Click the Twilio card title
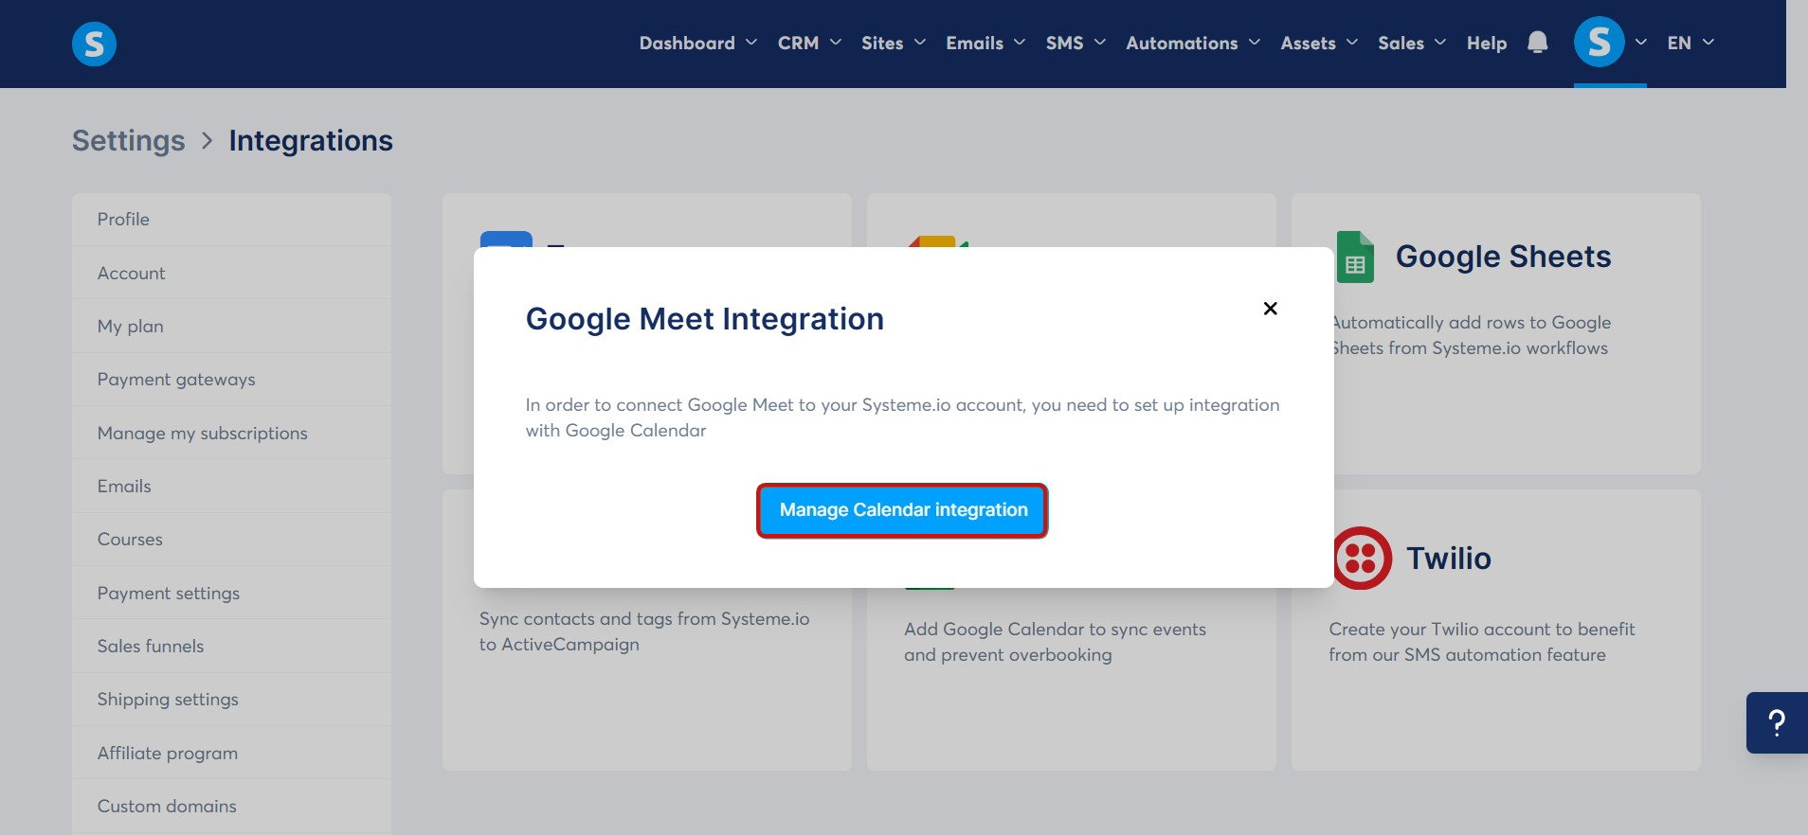This screenshot has height=835, width=1808. pos(1449,559)
